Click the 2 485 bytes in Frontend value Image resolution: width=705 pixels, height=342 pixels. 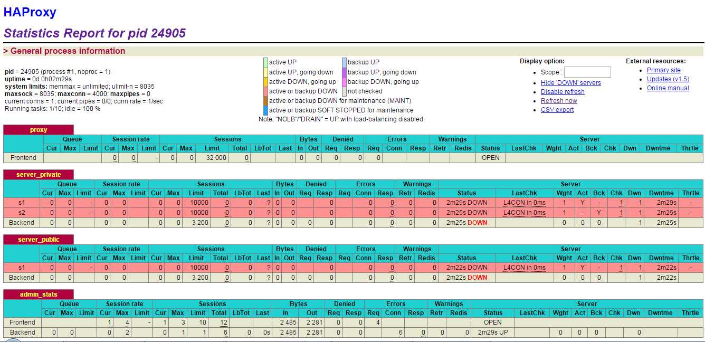tap(289, 322)
